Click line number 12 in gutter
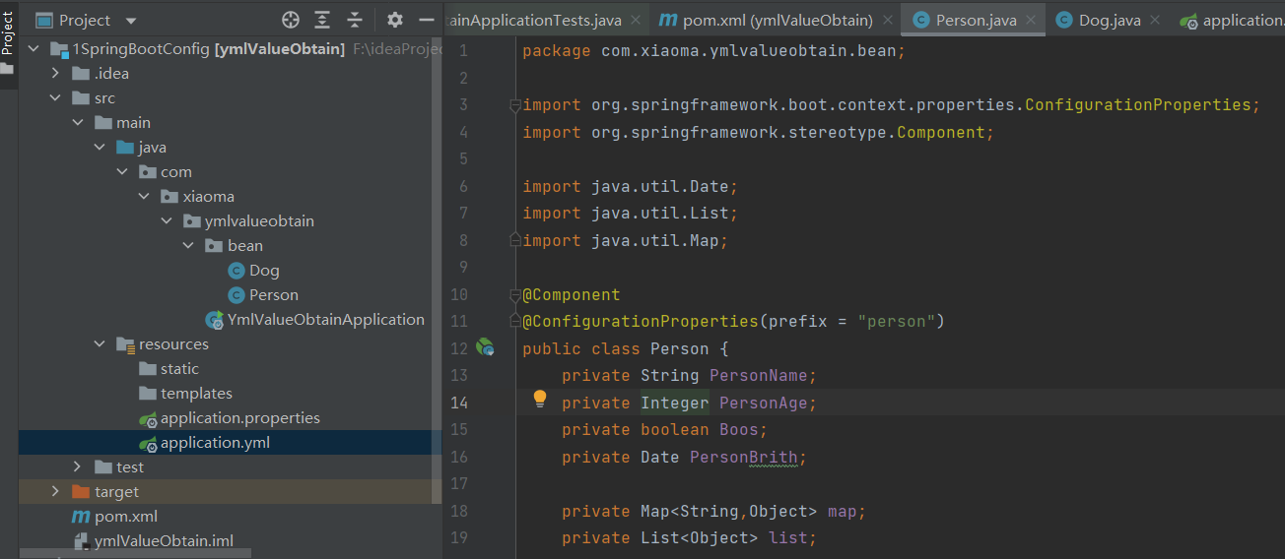The height and width of the screenshot is (559, 1285). coord(458,348)
